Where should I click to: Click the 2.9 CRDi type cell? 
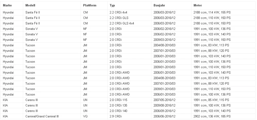(116, 116)
